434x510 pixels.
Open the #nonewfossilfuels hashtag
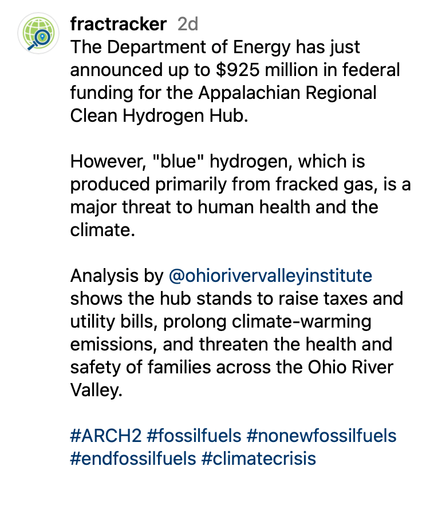click(x=321, y=435)
